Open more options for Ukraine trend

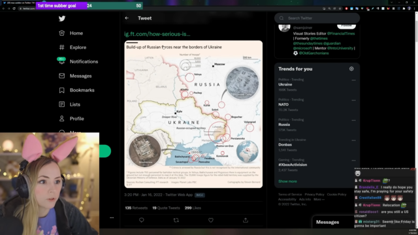[x=353, y=80]
